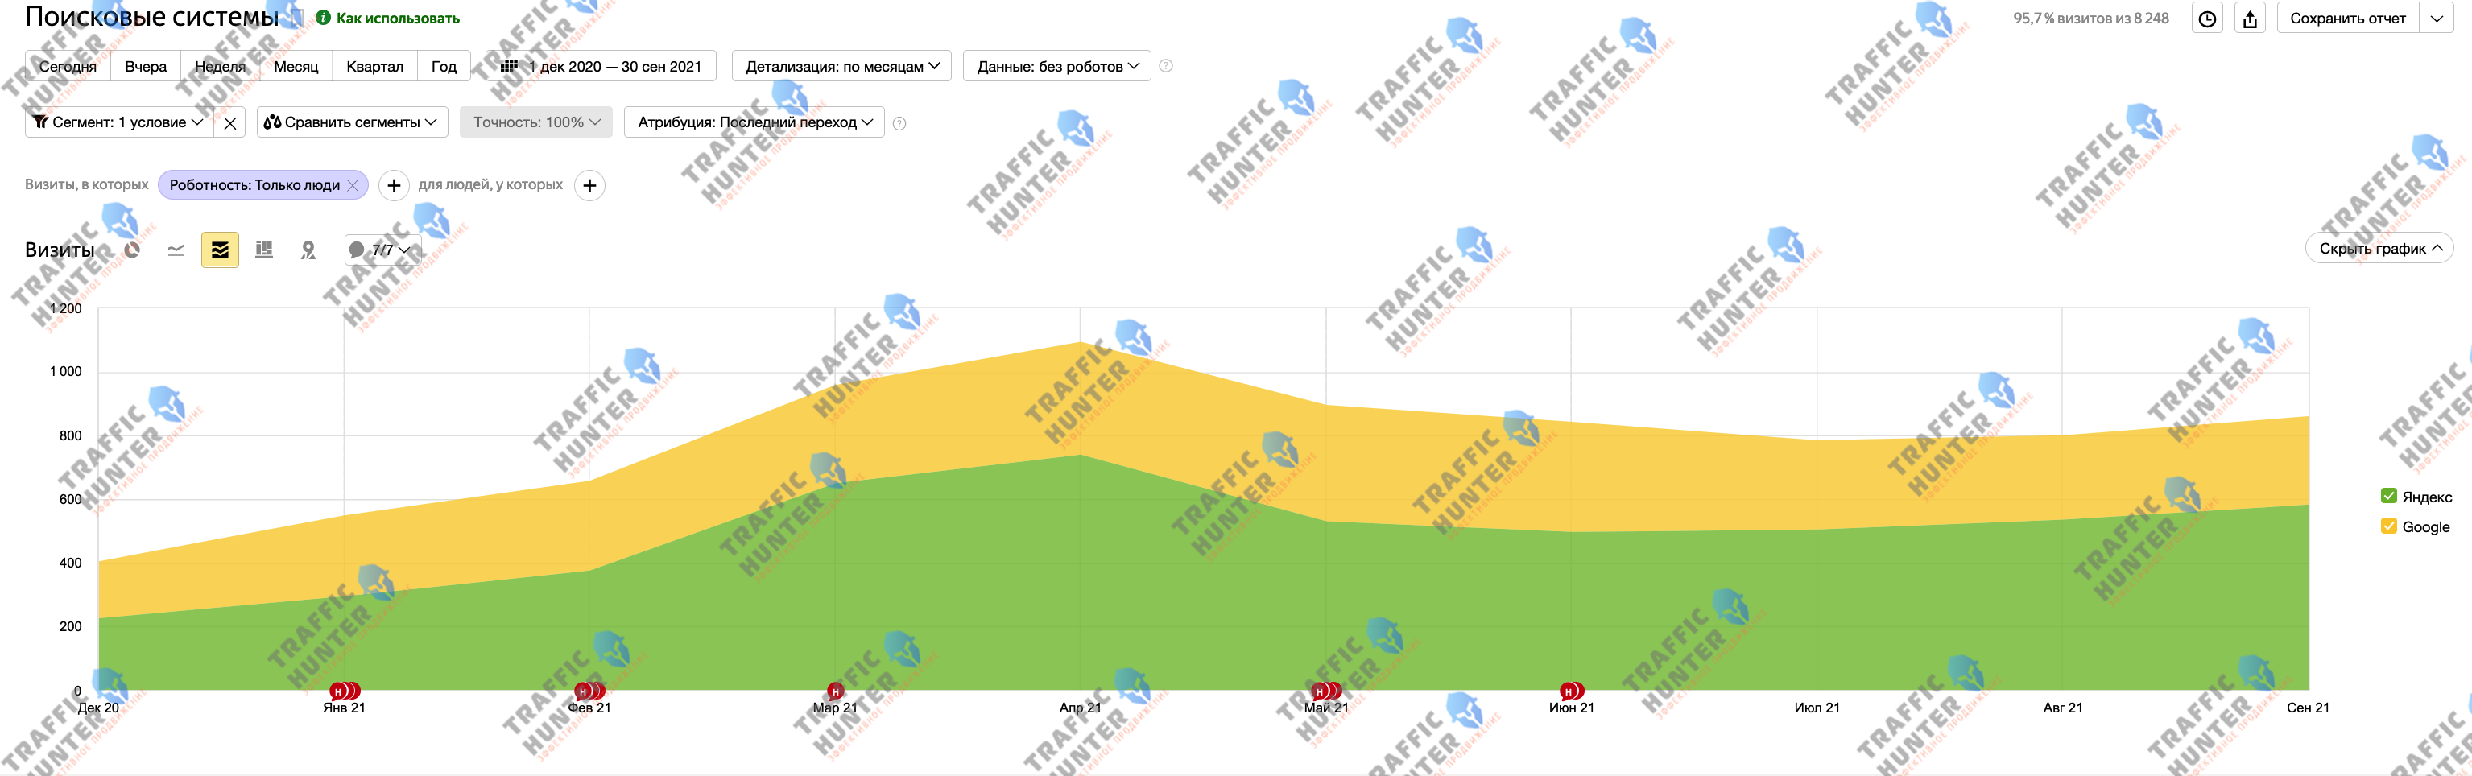Add a people condition with plus button

590,185
